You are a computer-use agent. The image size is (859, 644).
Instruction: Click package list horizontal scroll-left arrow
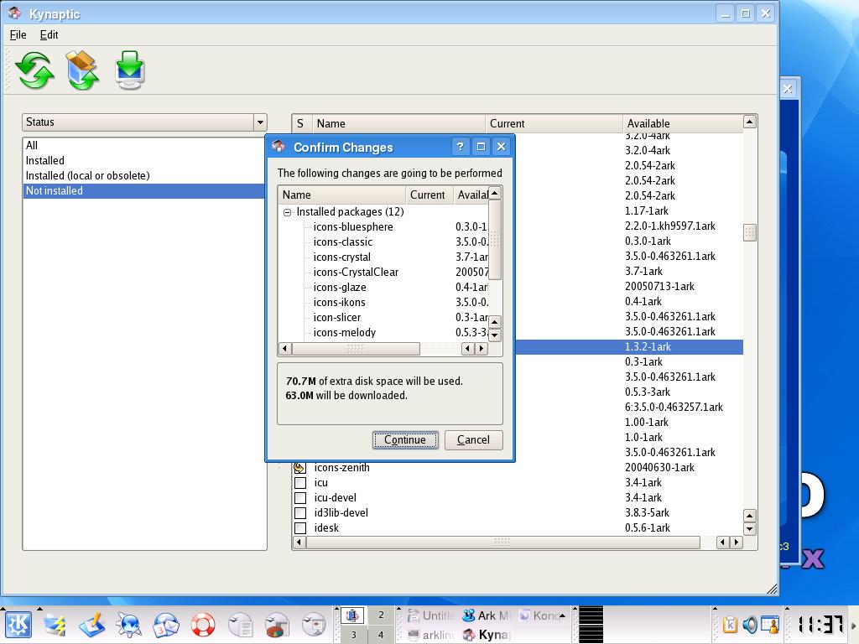299,543
